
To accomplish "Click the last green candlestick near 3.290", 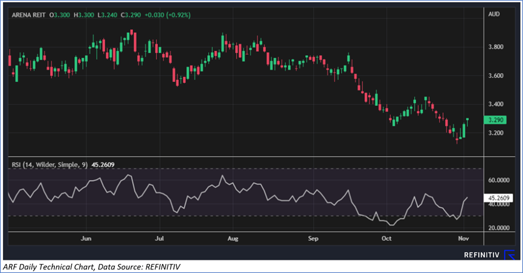I will (467, 122).
